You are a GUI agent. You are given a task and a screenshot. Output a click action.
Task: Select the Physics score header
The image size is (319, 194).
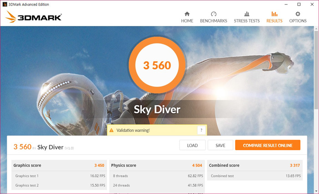(123, 165)
